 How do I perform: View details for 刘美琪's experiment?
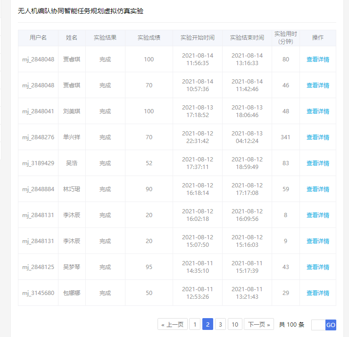(317, 111)
